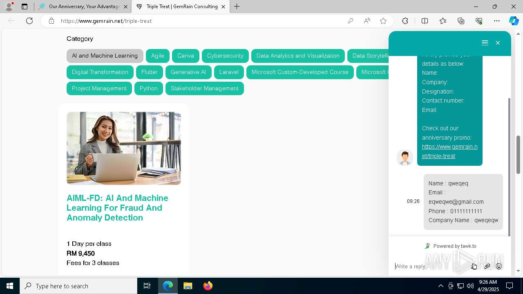Image resolution: width=523 pixels, height=294 pixels.
Task: Open the chat widget hamburger menu
Action: [x=485, y=43]
